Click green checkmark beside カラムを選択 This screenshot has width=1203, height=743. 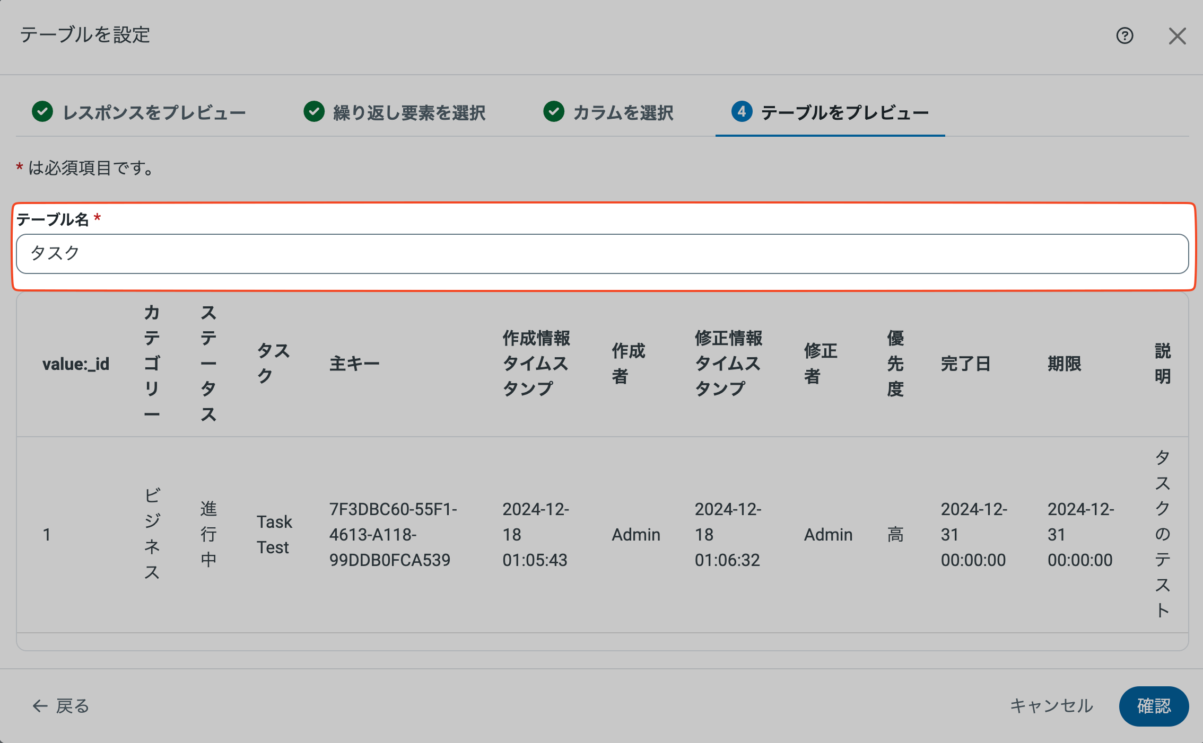point(554,112)
